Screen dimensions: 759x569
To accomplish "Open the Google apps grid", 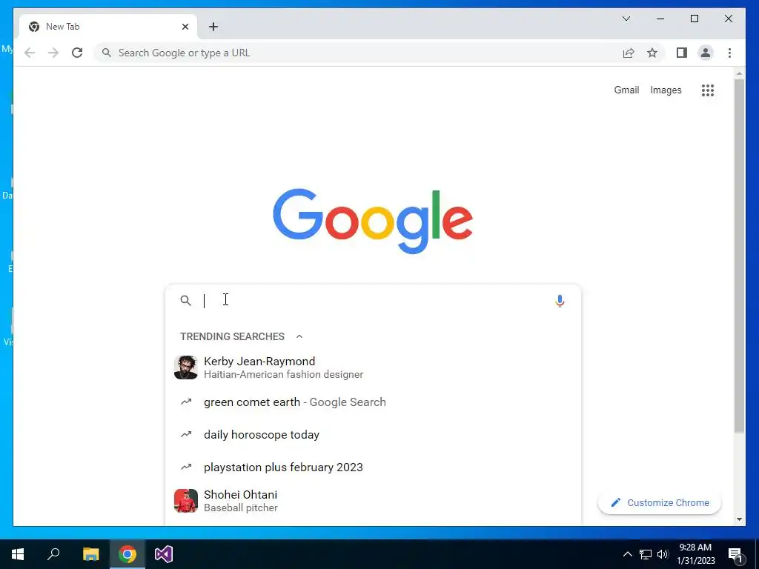I will (x=708, y=90).
